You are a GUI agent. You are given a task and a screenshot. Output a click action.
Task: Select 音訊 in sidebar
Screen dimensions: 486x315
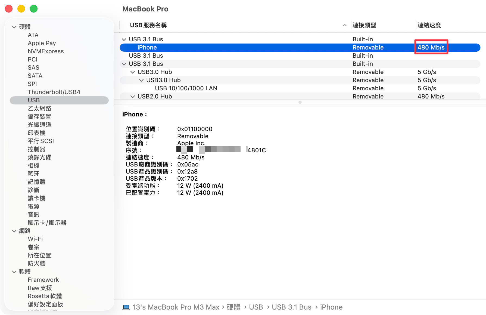click(33, 215)
